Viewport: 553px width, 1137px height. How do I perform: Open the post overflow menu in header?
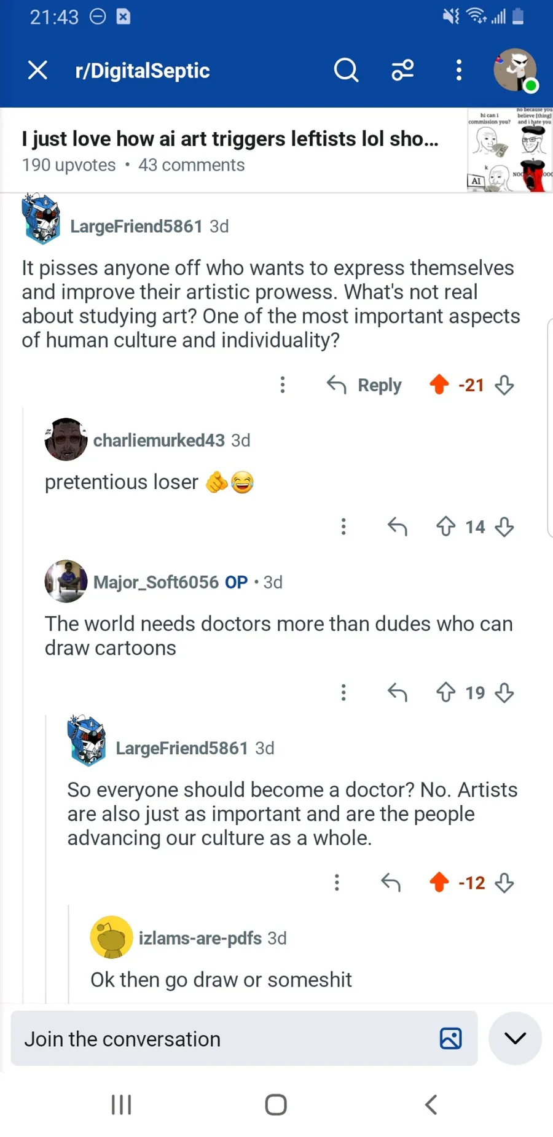(x=458, y=70)
